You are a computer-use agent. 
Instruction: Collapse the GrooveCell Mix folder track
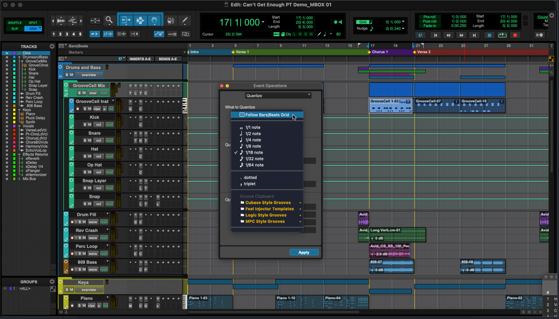click(66, 85)
